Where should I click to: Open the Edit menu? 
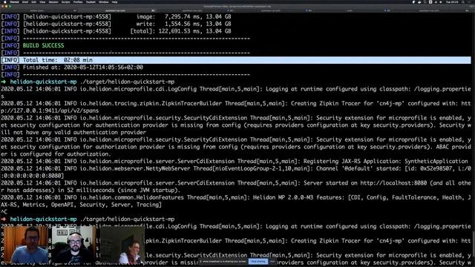tap(33, 1)
